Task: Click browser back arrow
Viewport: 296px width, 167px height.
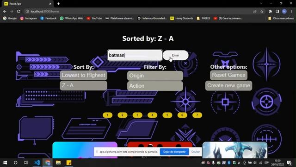Action: 5,11
